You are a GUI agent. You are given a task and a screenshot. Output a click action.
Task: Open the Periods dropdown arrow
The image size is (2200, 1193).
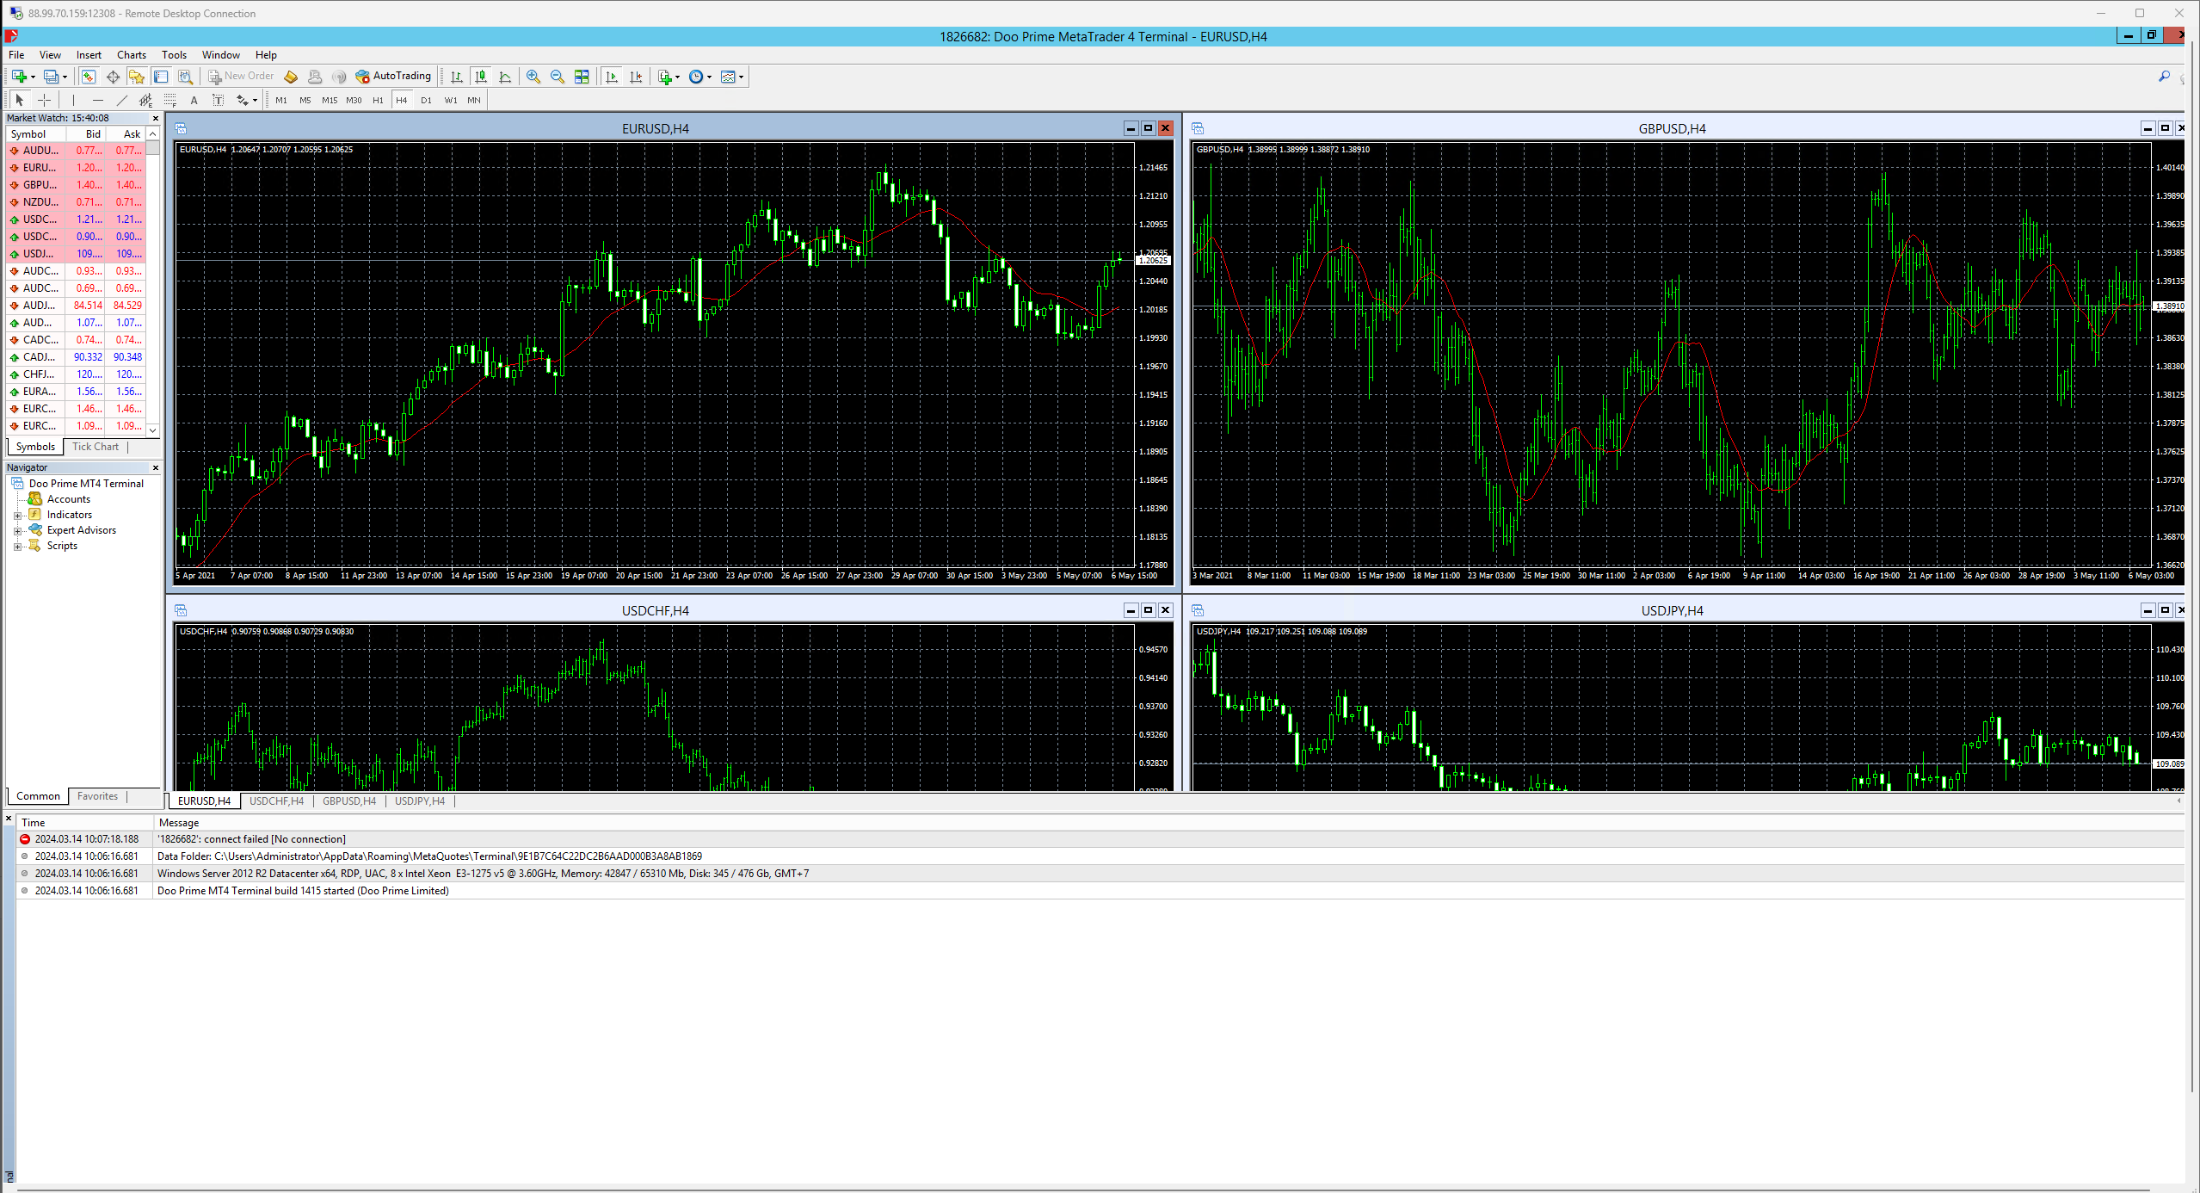point(710,77)
